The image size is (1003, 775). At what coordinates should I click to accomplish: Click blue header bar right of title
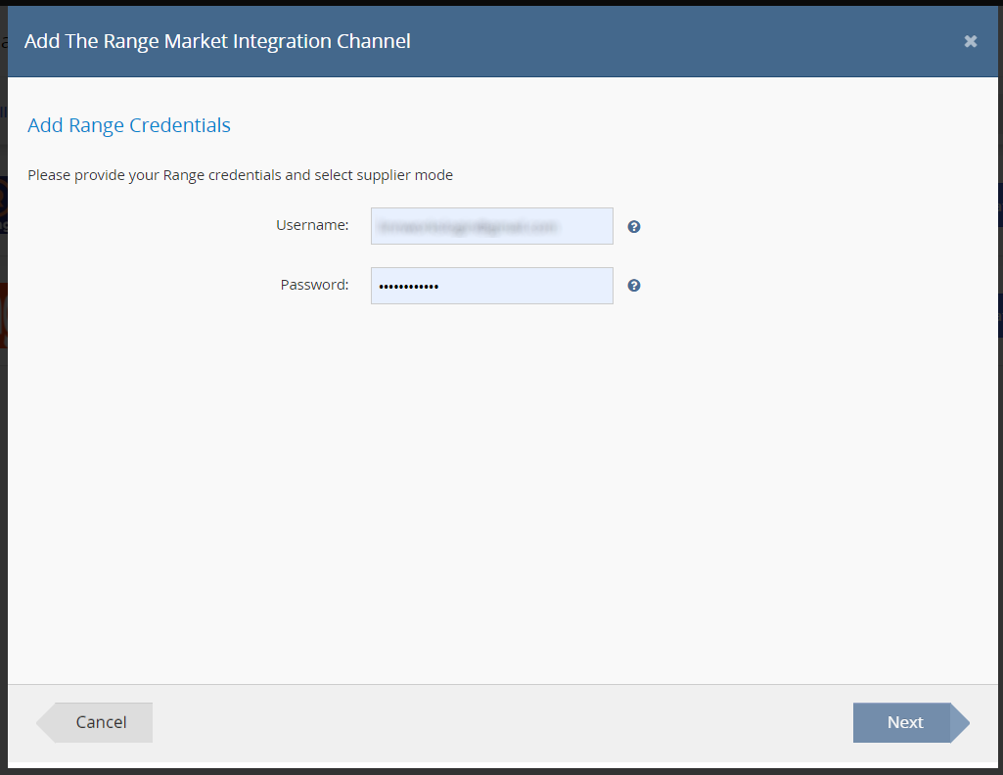(685, 41)
